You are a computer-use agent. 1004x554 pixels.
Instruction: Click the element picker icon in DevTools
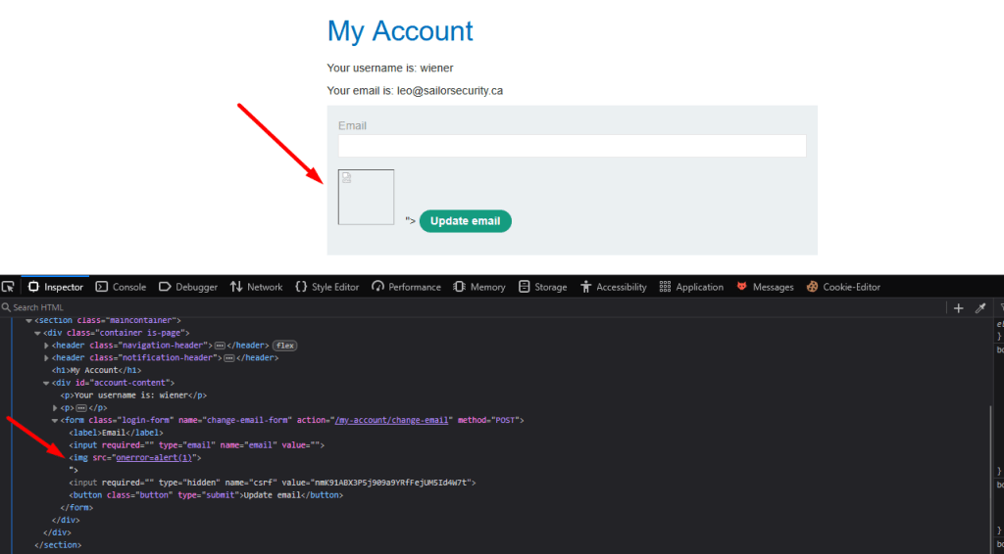point(8,287)
